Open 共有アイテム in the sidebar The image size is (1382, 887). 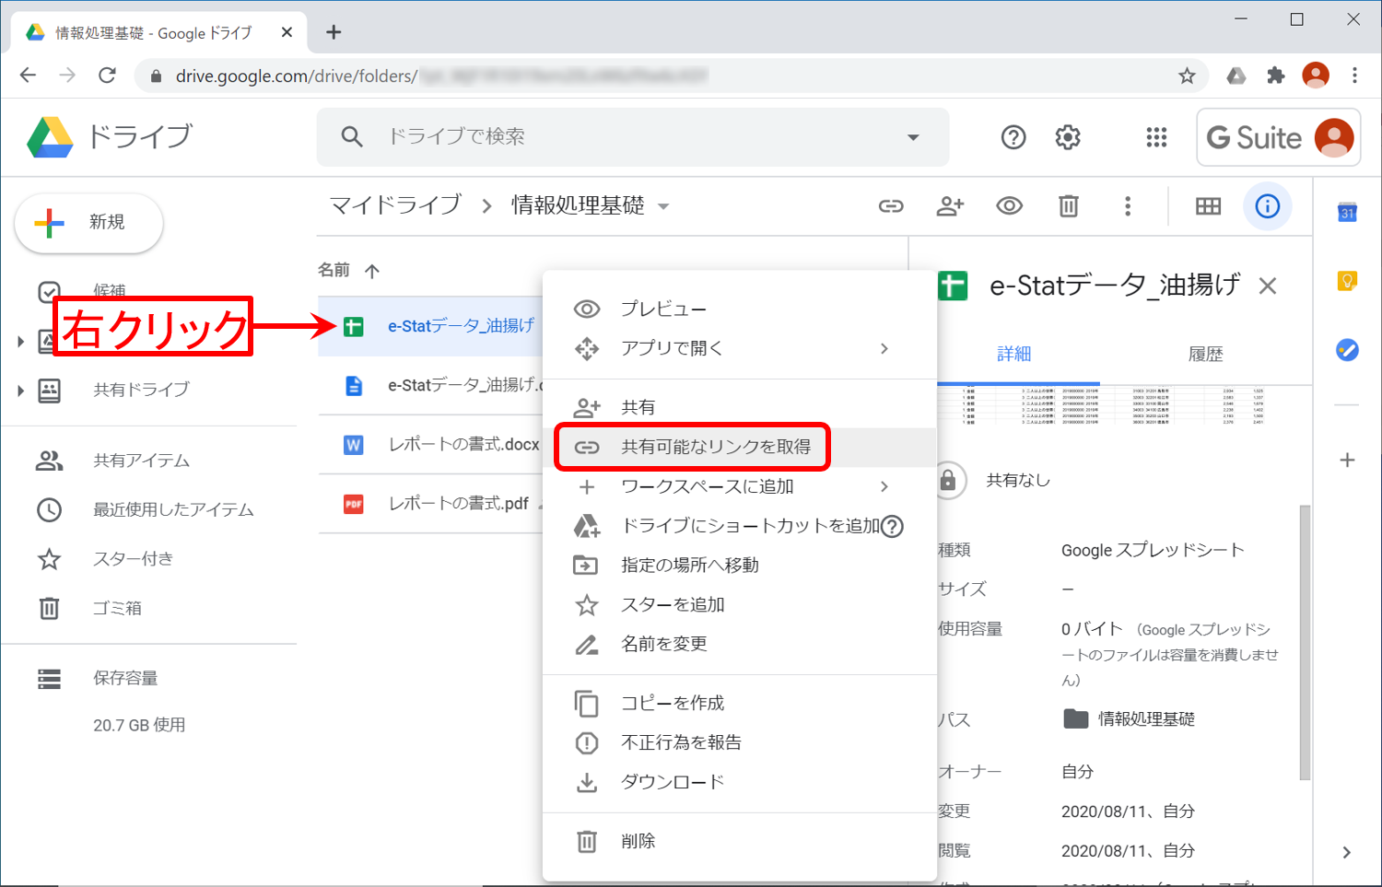[x=141, y=461]
